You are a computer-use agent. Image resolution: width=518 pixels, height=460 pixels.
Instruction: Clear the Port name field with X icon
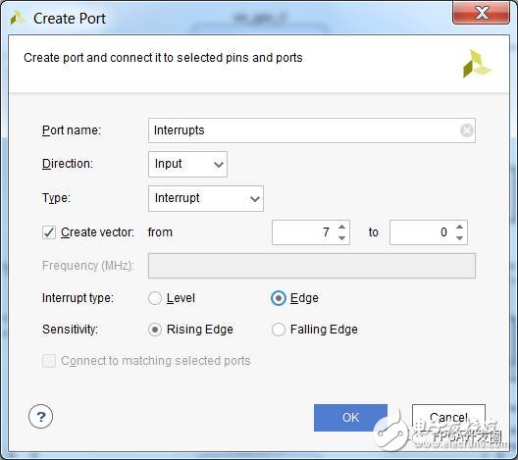(x=467, y=130)
